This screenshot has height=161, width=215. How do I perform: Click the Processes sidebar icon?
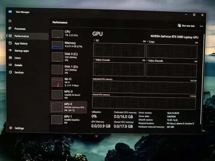[x=10, y=28]
